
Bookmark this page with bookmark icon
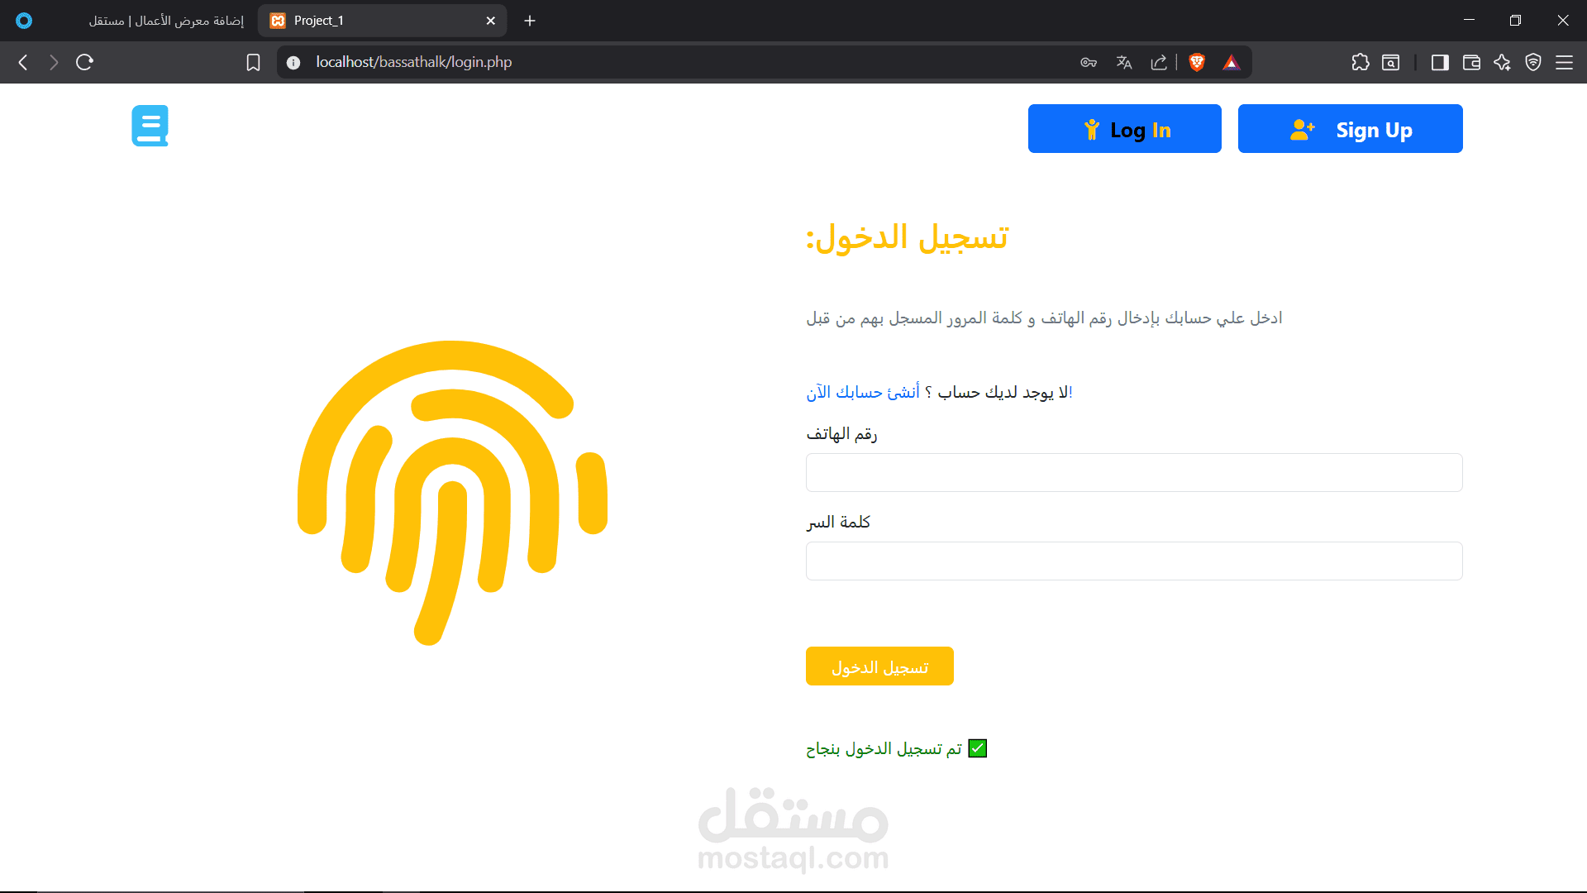point(253,62)
